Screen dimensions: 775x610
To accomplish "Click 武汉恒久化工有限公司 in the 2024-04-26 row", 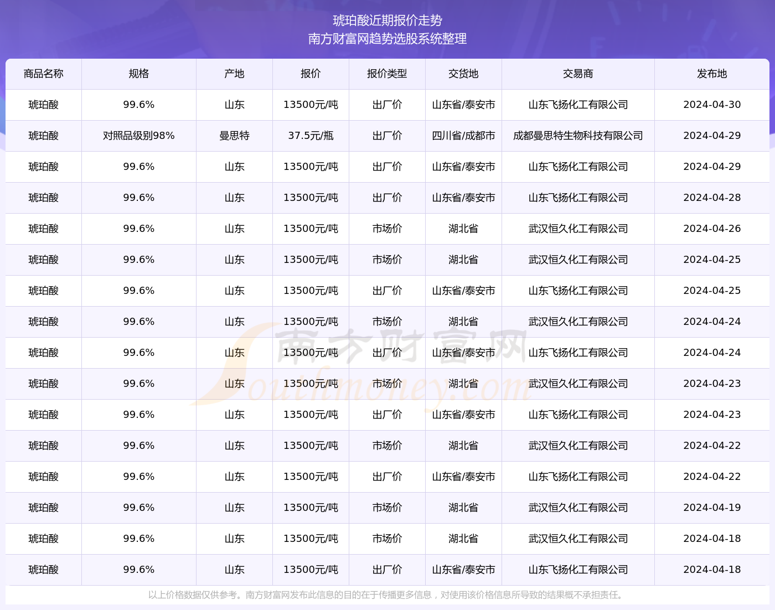I will [578, 229].
